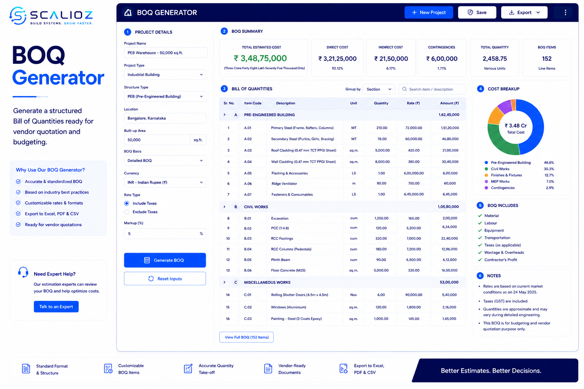Click the Generate BOQ button
584x389 pixels.
click(165, 260)
